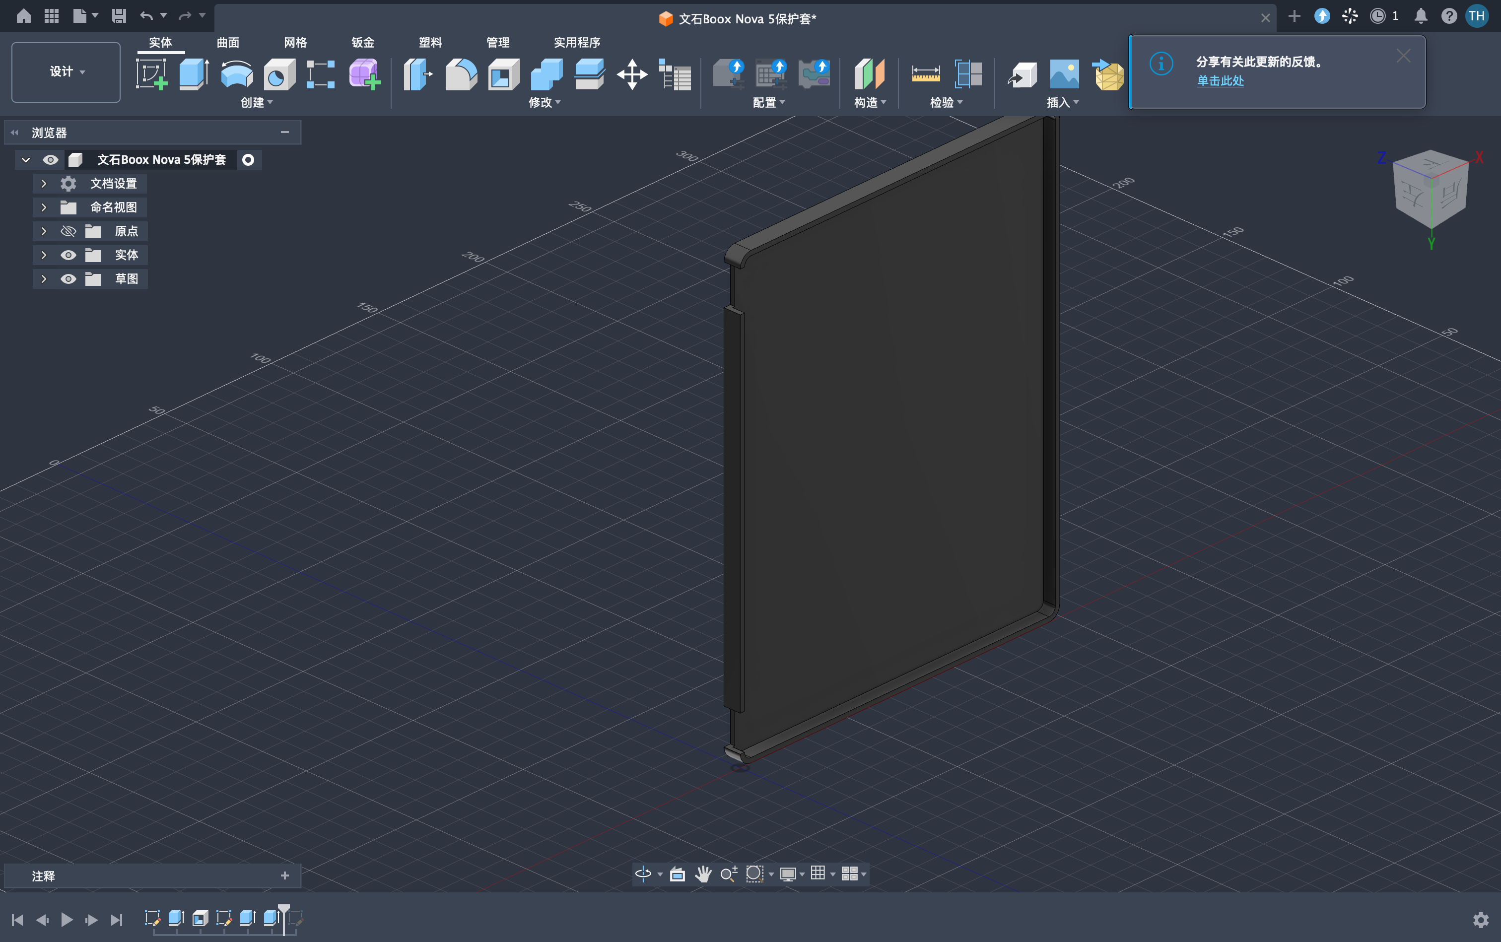The width and height of the screenshot is (1501, 942).
Task: Select the Revolve tool
Action: 237,74
